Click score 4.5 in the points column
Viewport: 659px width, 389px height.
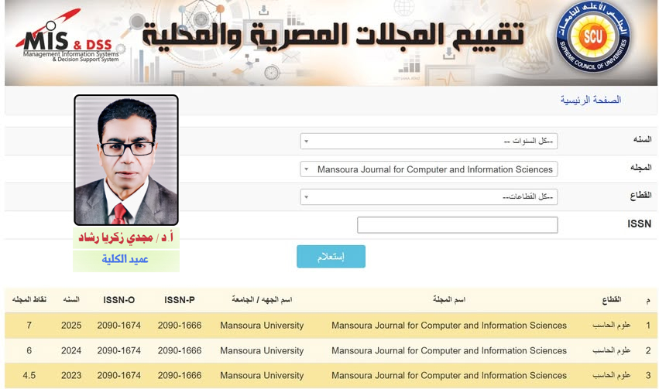(29, 375)
